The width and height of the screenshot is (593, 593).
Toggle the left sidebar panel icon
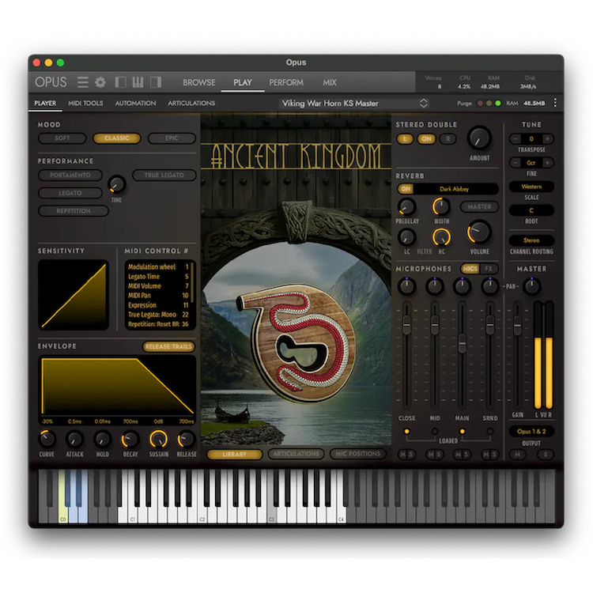tap(121, 82)
